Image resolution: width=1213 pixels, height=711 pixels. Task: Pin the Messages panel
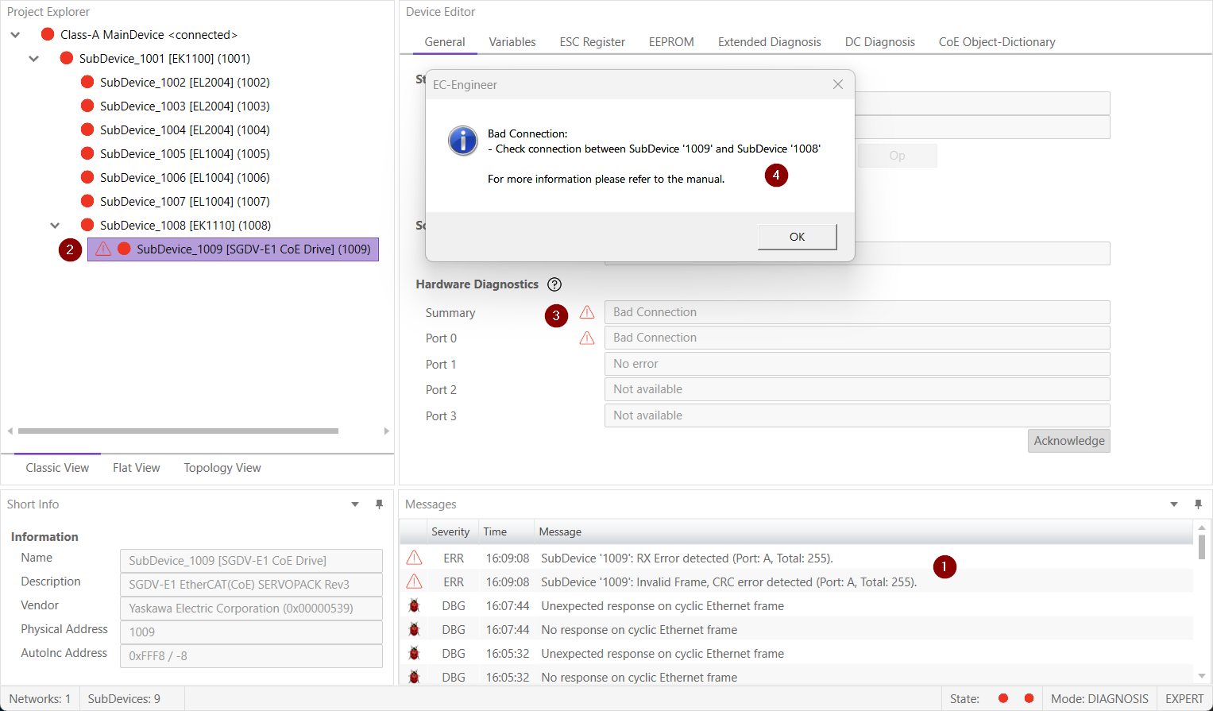[x=1198, y=504]
